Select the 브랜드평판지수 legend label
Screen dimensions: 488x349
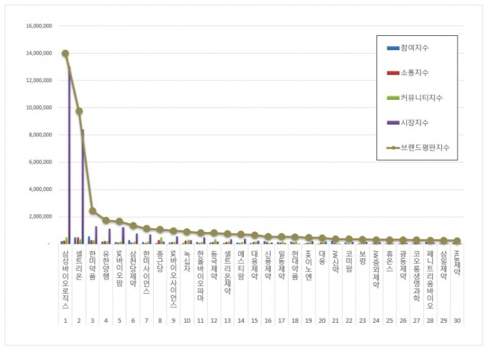(x=425, y=147)
